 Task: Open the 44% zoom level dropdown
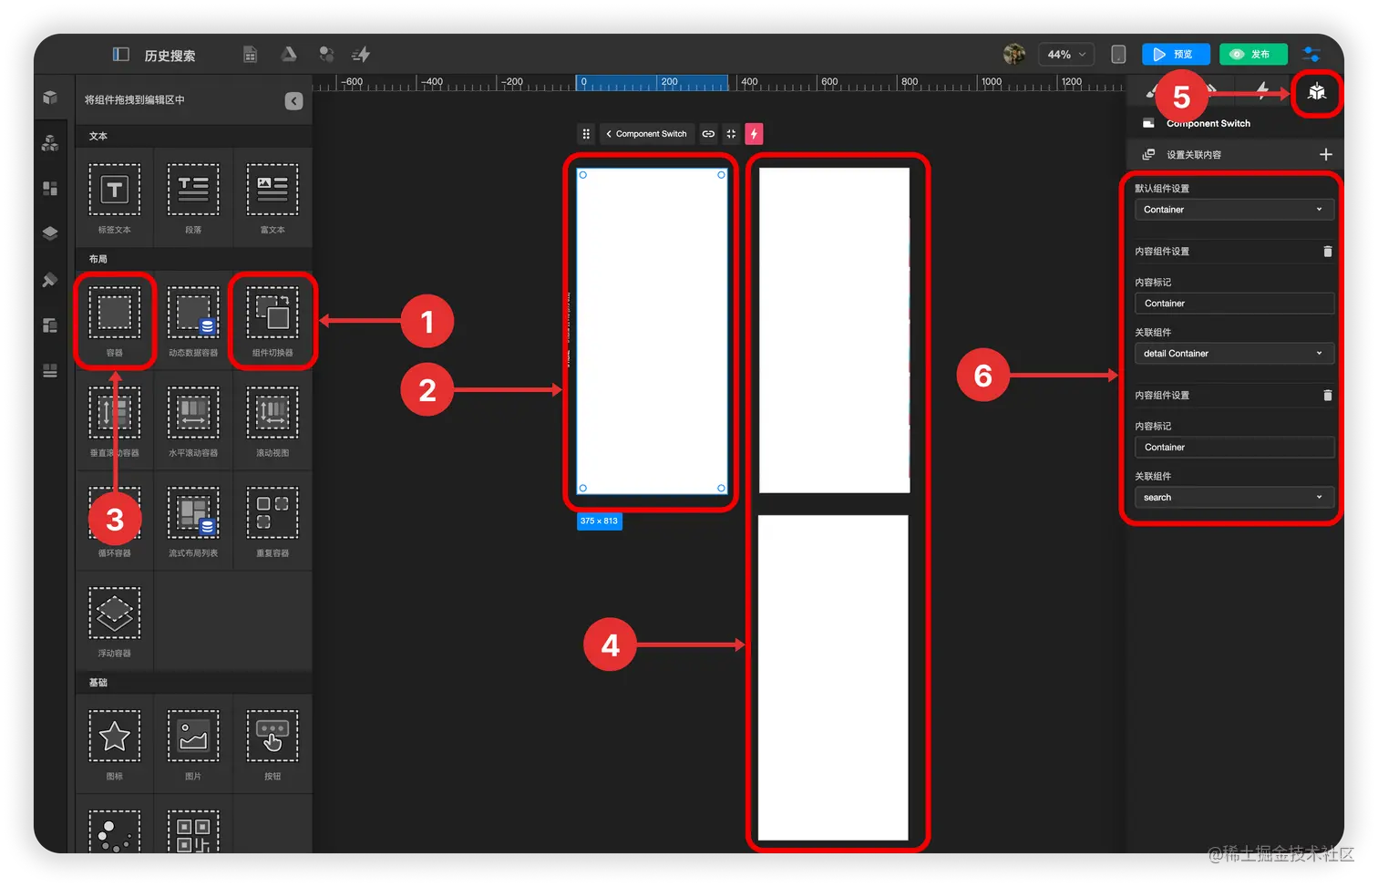coord(1065,55)
